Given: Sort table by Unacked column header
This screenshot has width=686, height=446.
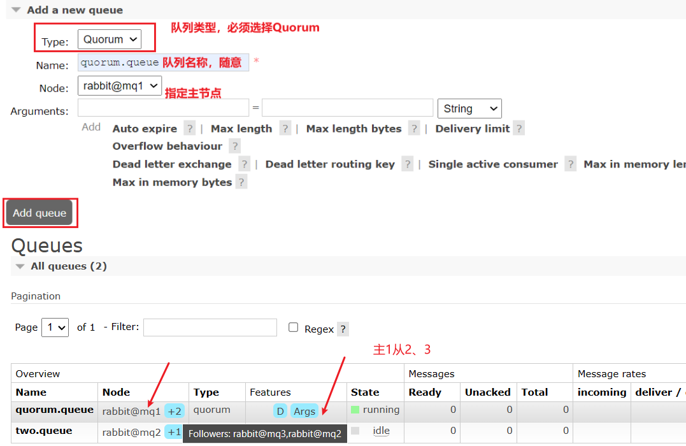Looking at the screenshot, I should 488,392.
